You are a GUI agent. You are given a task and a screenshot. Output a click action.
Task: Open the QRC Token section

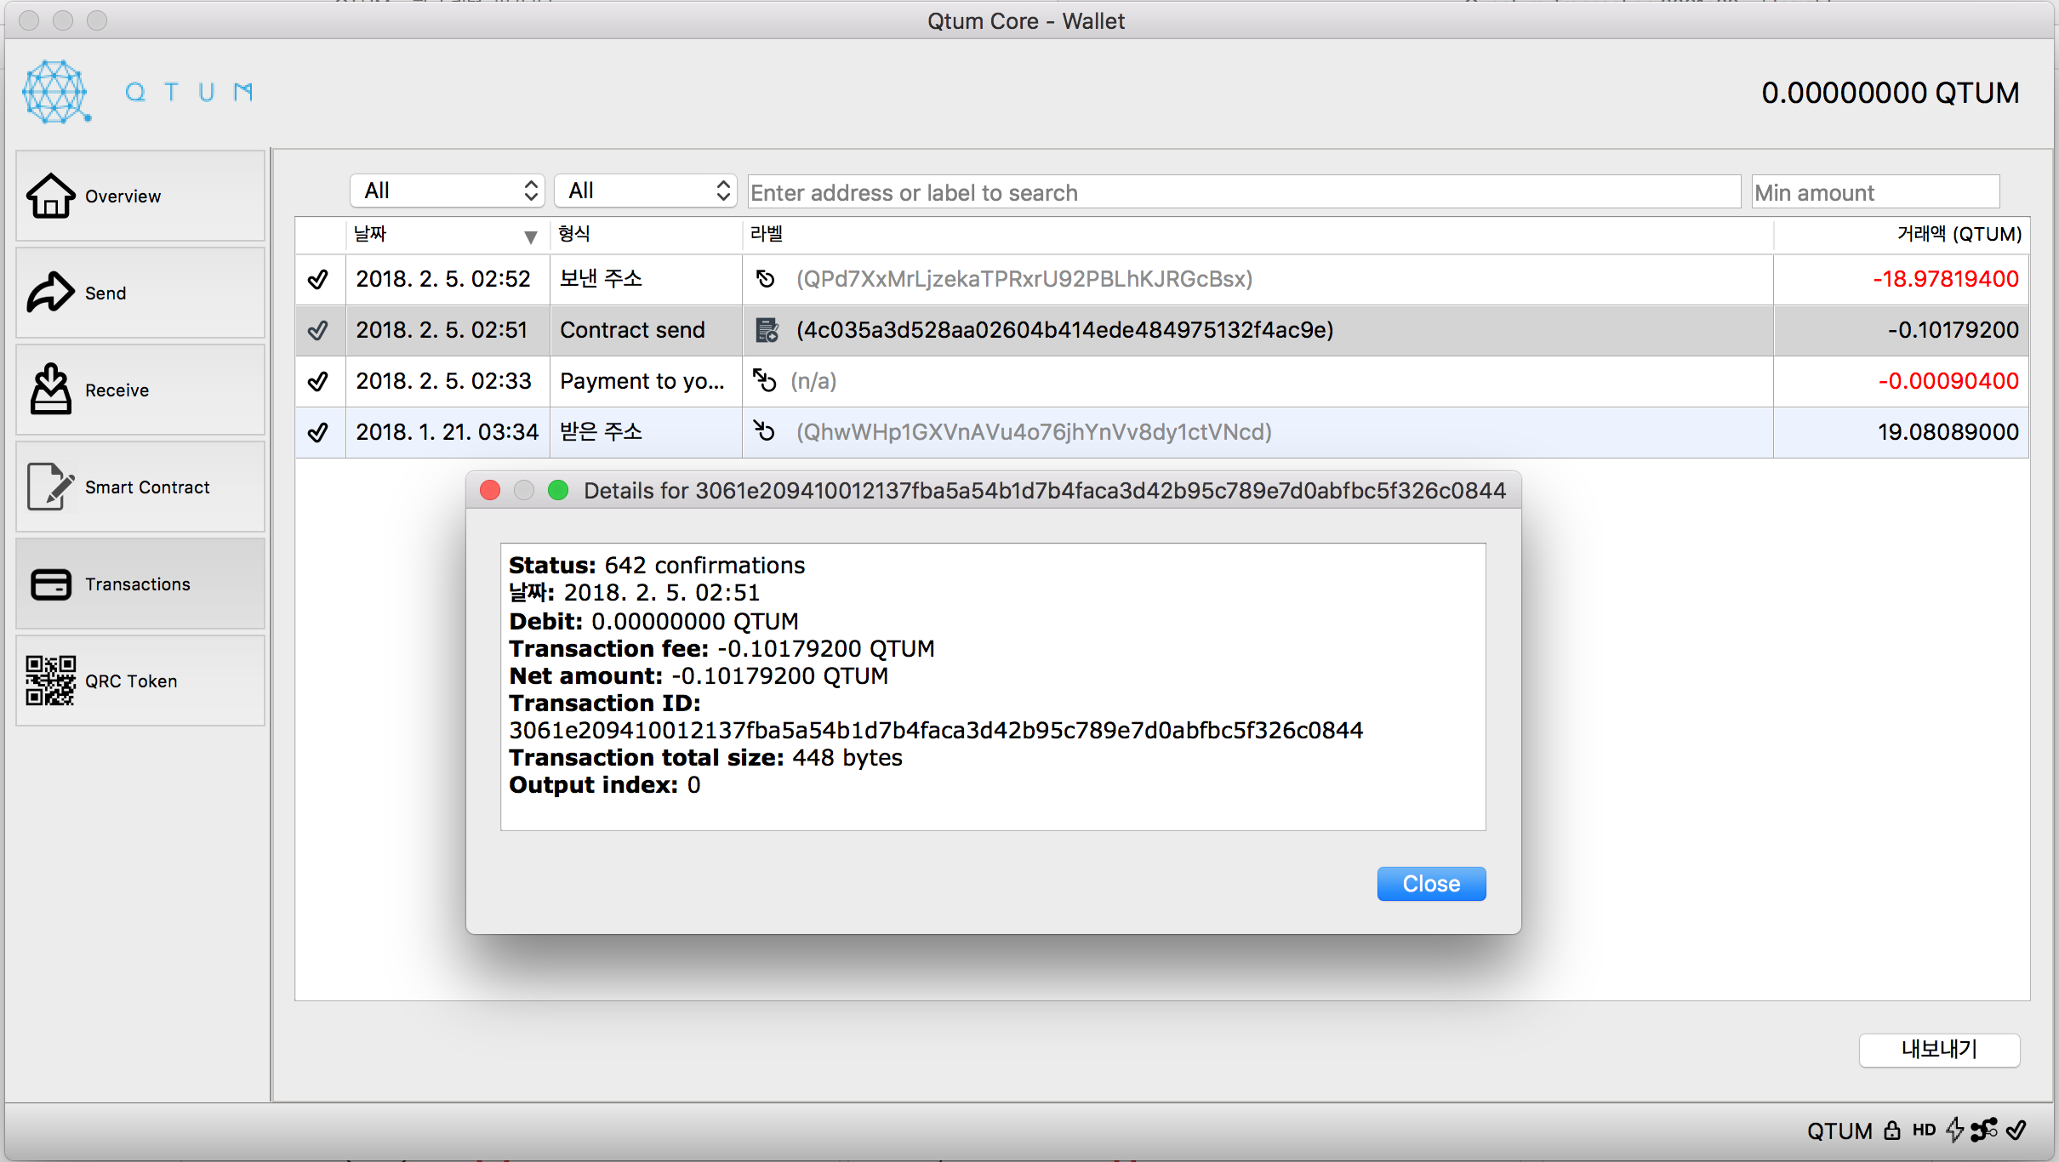(140, 681)
